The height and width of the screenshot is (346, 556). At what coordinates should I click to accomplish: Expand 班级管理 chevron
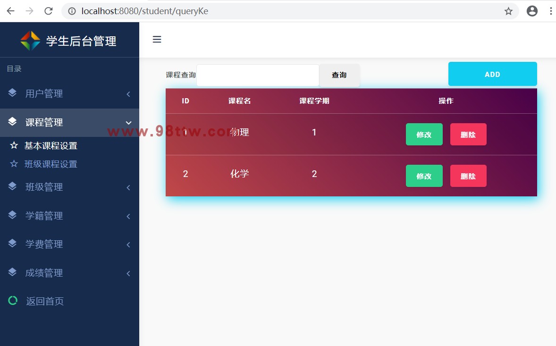click(128, 187)
